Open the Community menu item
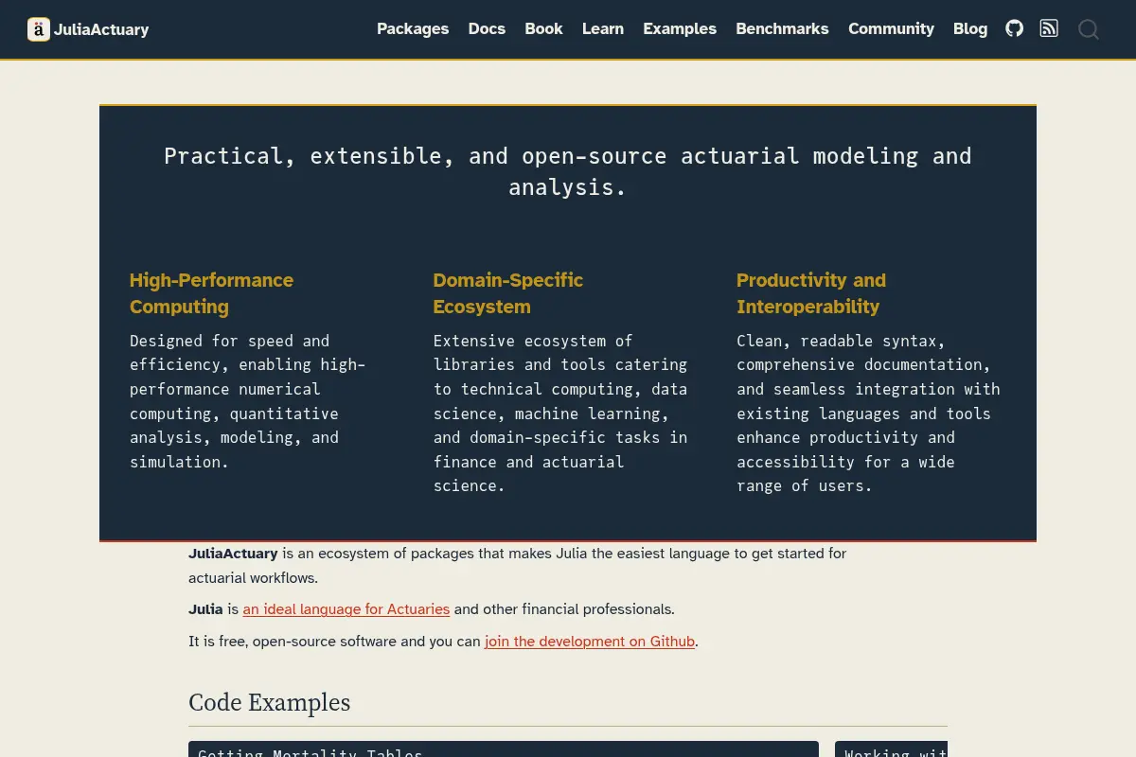The width and height of the screenshot is (1136, 757). point(891,28)
